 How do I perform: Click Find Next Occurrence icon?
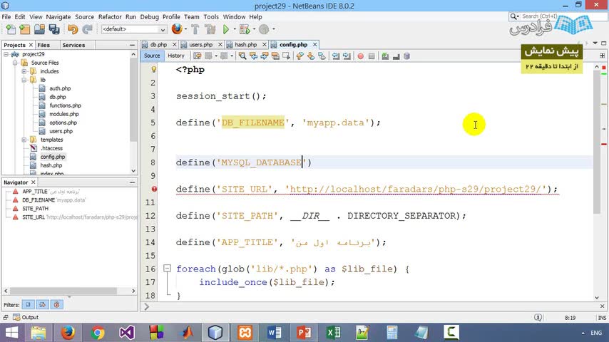(x=265, y=56)
